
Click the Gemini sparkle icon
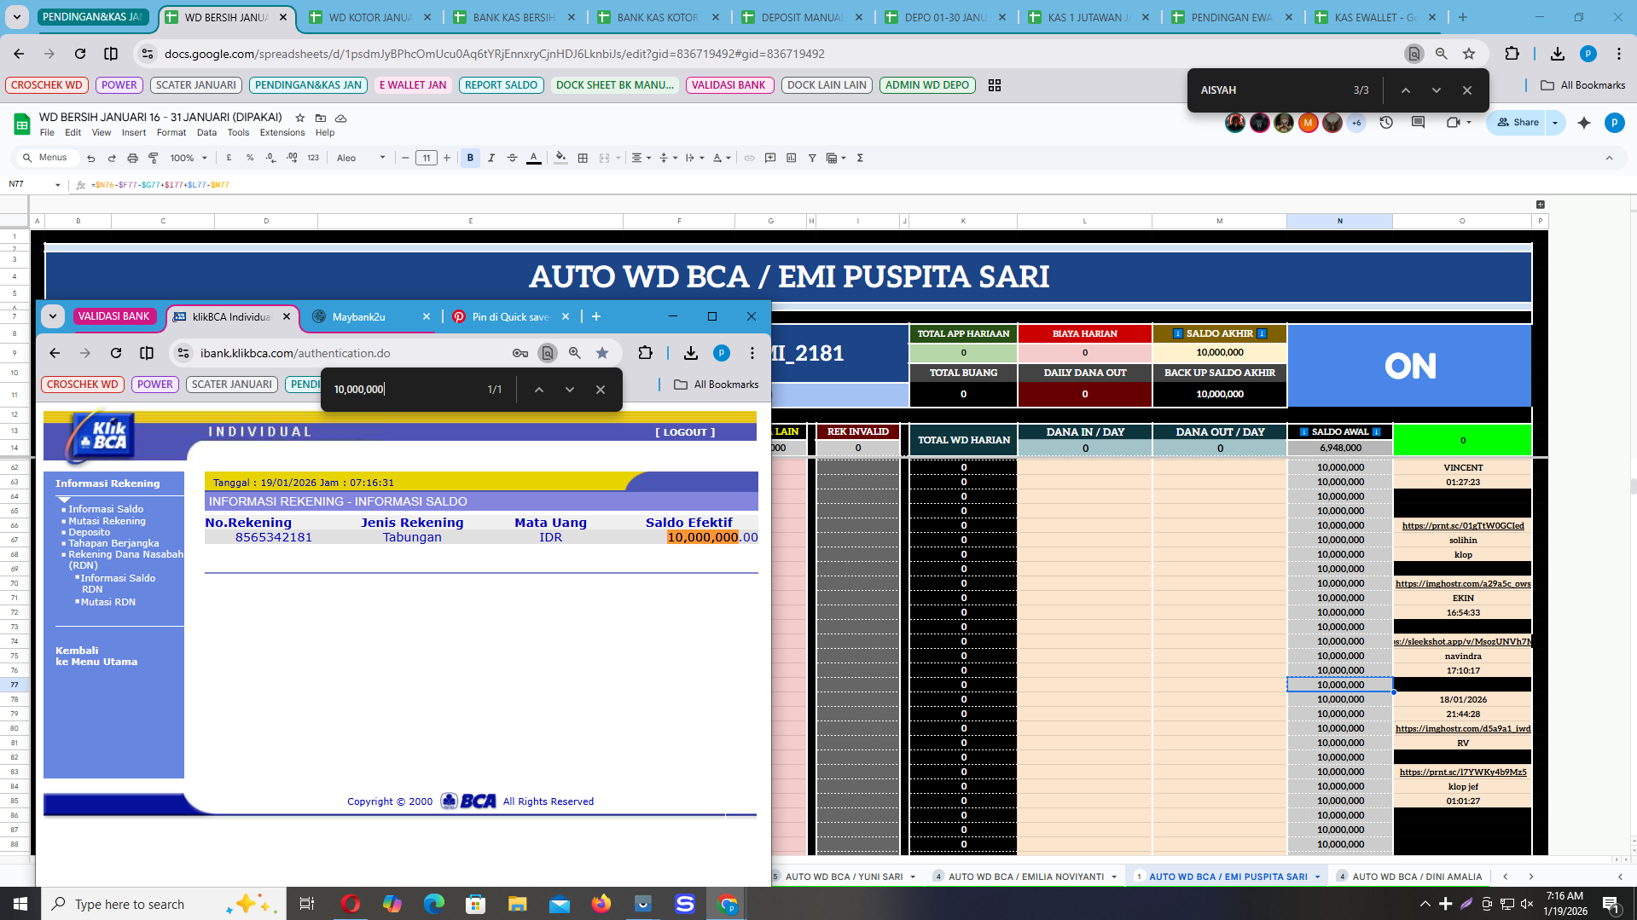pos(1584,123)
